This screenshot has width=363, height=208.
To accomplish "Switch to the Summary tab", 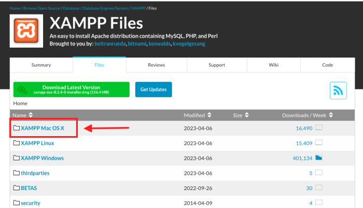I will [x=41, y=65].
